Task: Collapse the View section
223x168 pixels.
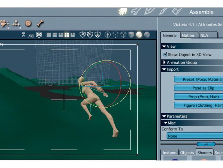Action: pos(164,47)
